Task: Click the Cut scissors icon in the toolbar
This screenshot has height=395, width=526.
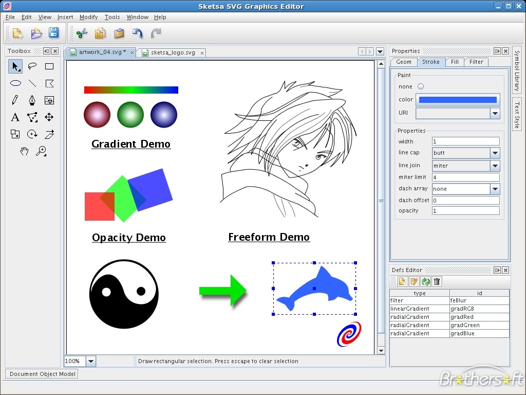Action: (81, 33)
